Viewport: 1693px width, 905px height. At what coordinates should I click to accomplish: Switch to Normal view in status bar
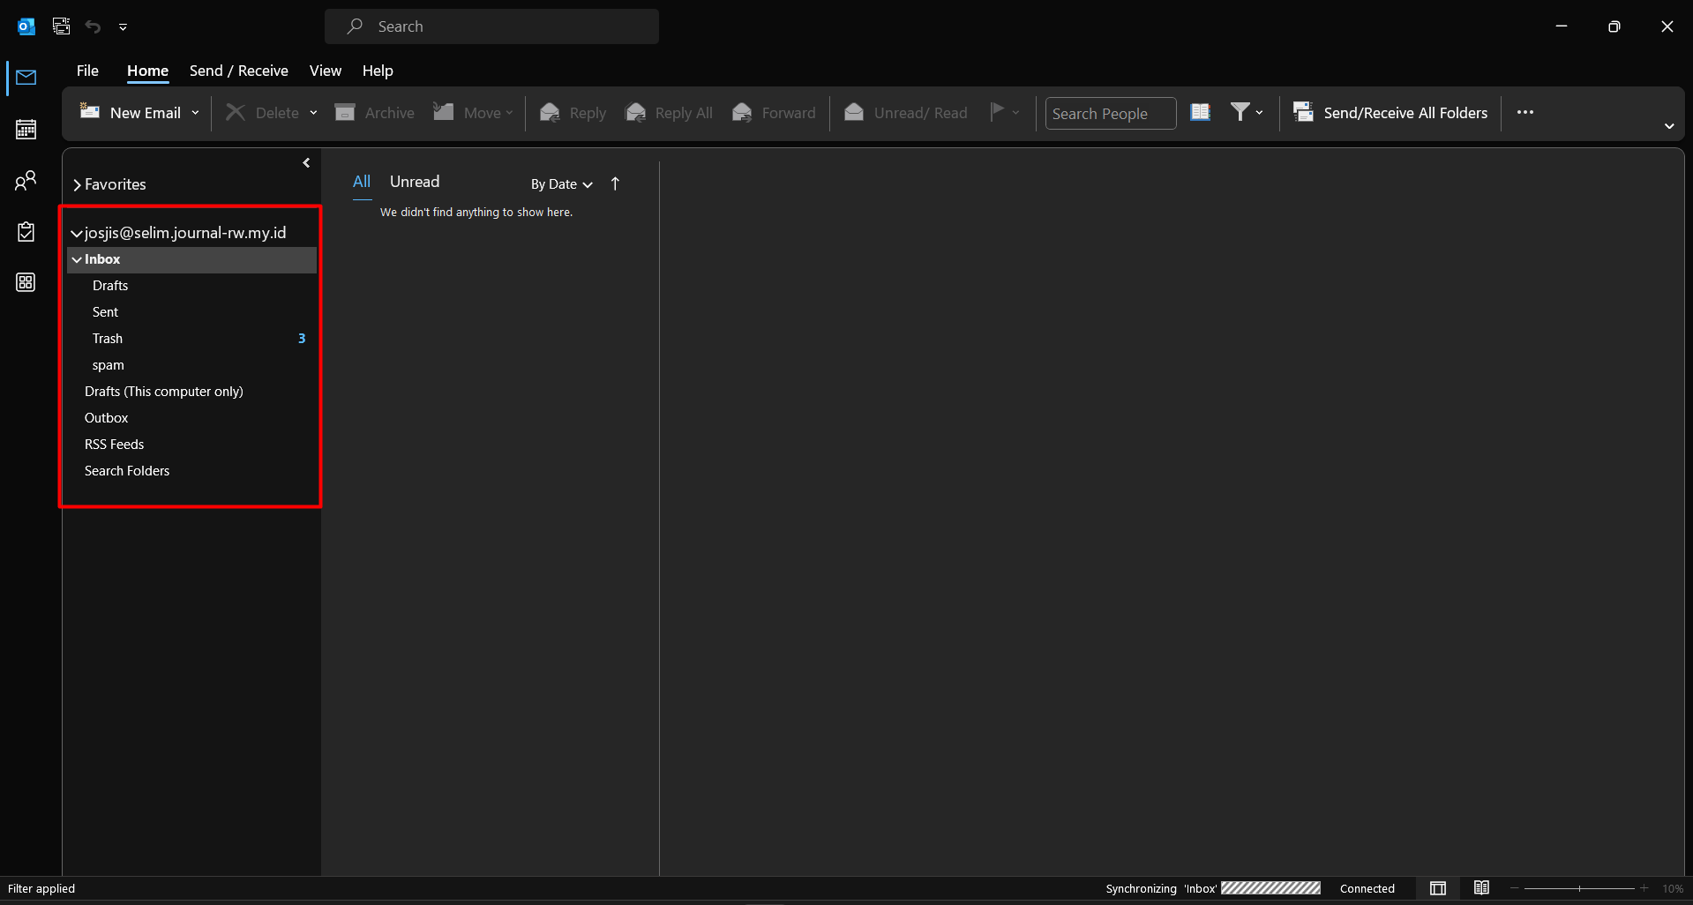point(1438,888)
